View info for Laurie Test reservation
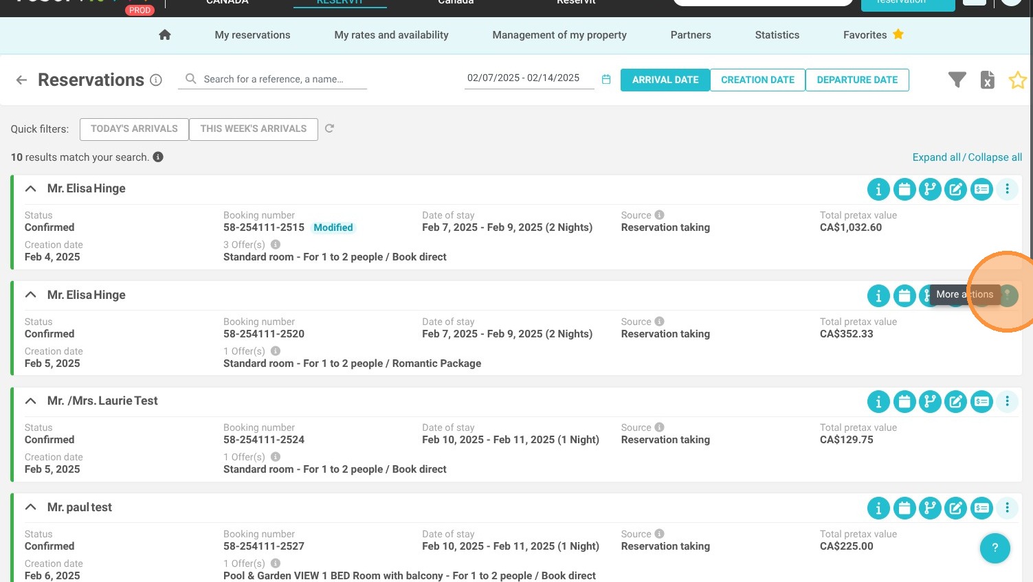Image resolution: width=1033 pixels, height=582 pixels. [x=878, y=401]
